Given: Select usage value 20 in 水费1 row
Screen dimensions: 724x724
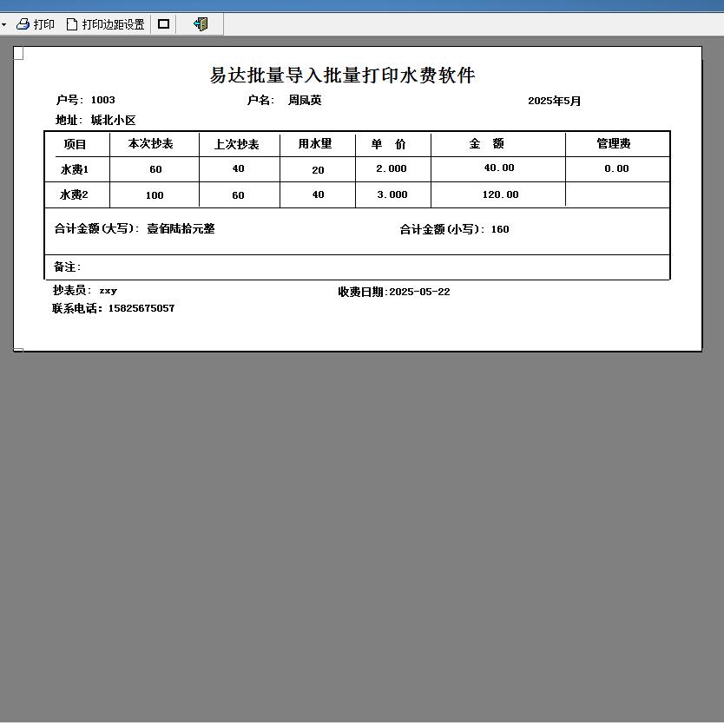Looking at the screenshot, I should pyautogui.click(x=318, y=170).
